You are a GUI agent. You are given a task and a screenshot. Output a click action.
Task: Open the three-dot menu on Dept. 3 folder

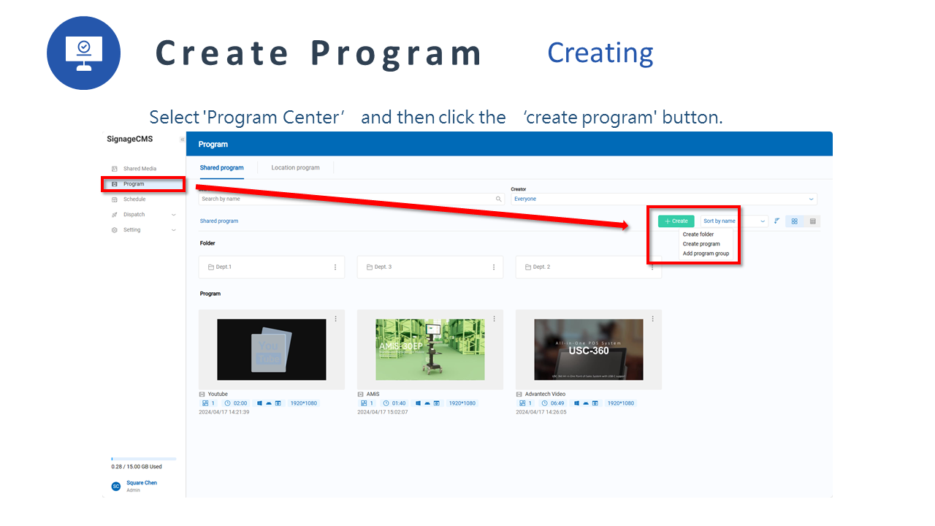[494, 267]
